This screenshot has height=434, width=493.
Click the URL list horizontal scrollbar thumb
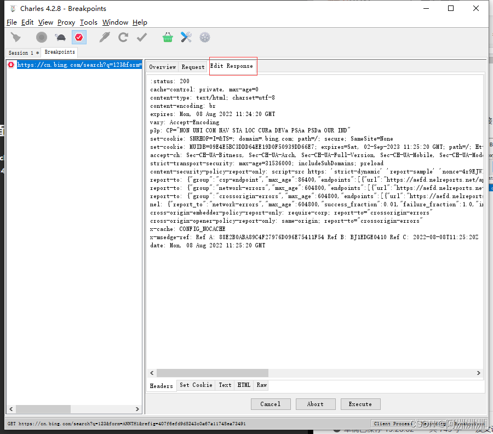point(43,409)
